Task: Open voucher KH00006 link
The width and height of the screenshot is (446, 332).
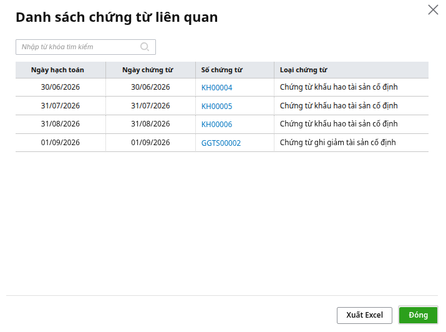Action: 216,125
